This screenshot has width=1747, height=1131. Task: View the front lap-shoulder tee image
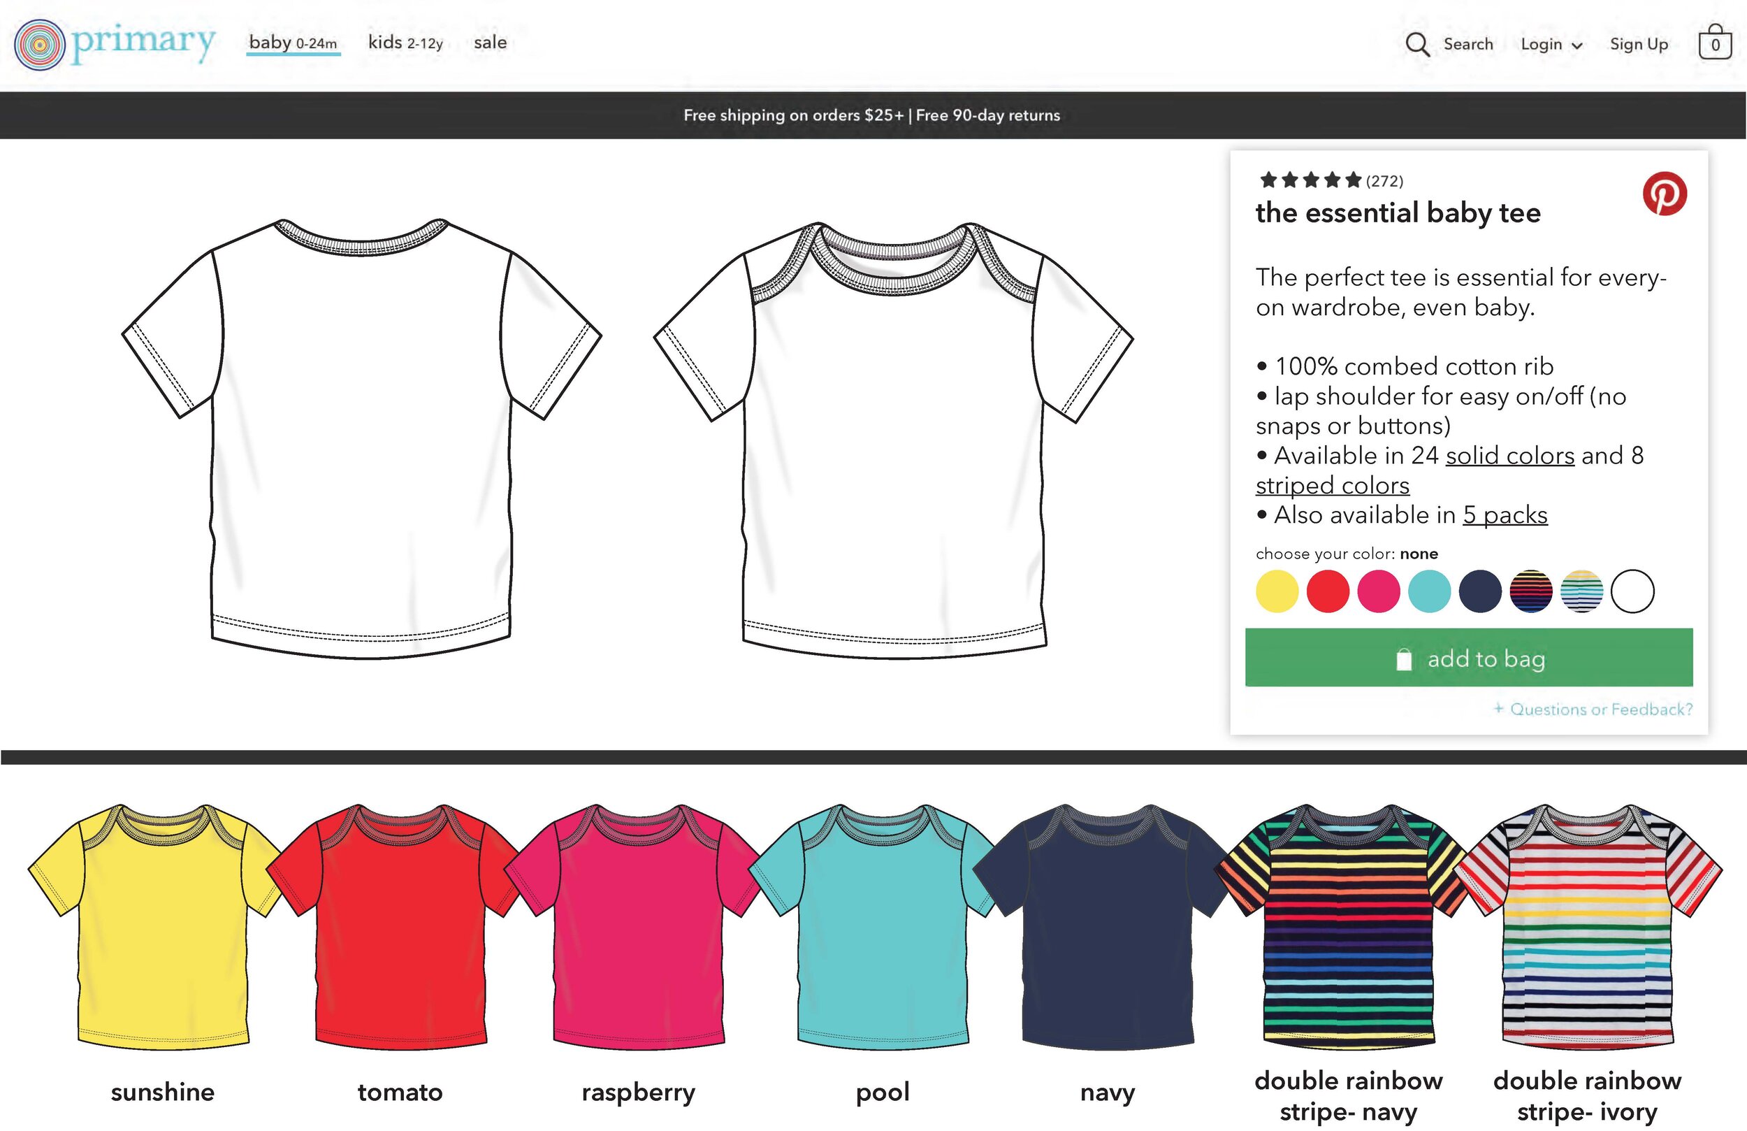[x=893, y=440]
